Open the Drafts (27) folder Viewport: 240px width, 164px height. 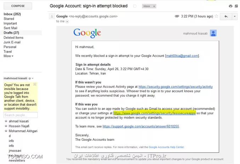point(11,33)
